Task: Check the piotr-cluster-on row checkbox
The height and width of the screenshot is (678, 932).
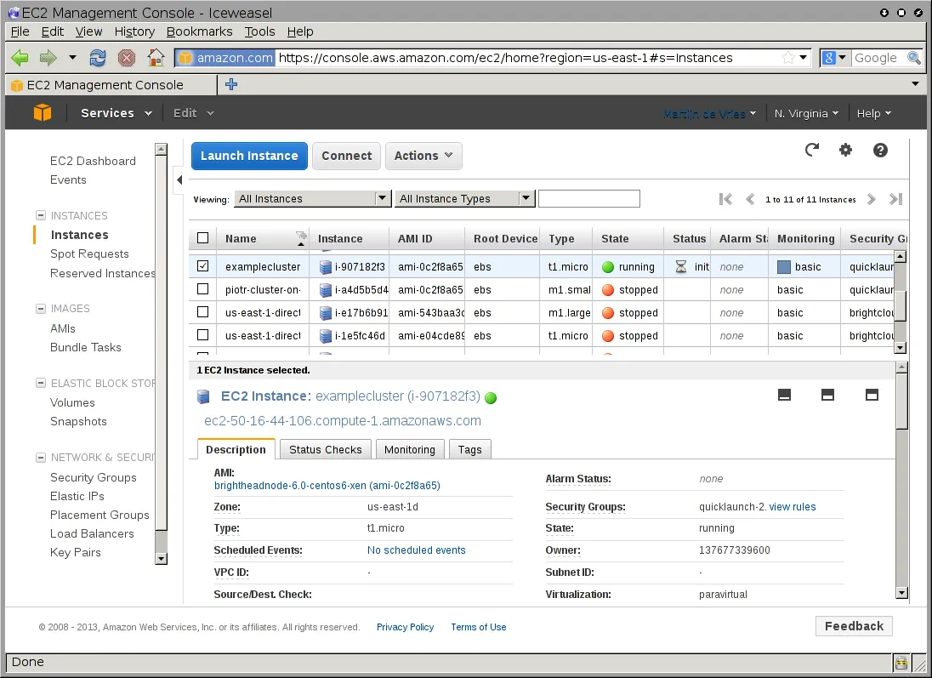Action: (x=202, y=289)
